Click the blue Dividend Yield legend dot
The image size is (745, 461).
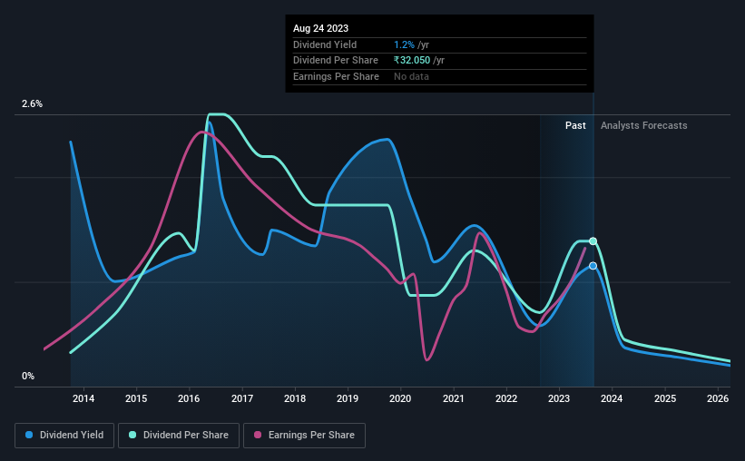pos(29,435)
